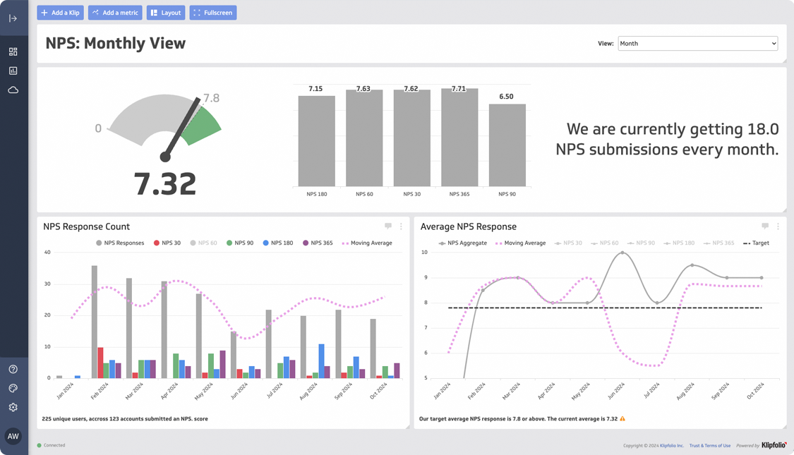Image resolution: width=794 pixels, height=455 pixels.
Task: Expand the collapsed left sidebar
Action: pos(13,18)
